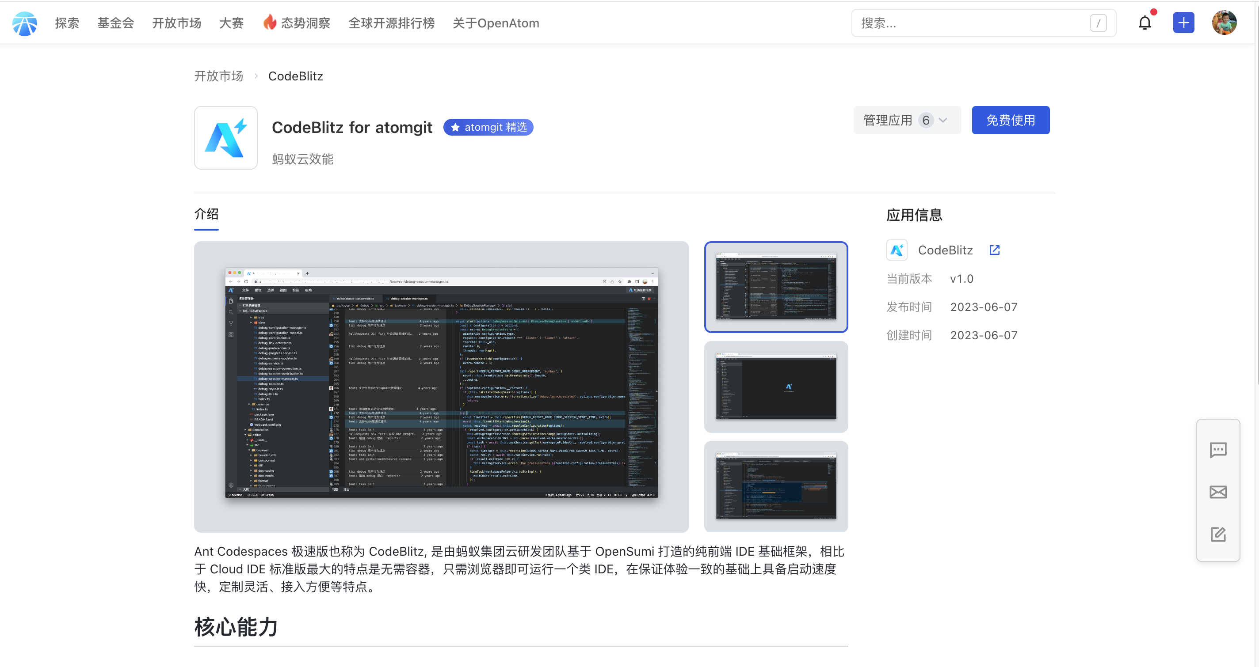Open the user avatar menu
The image size is (1259, 667).
1224,23
